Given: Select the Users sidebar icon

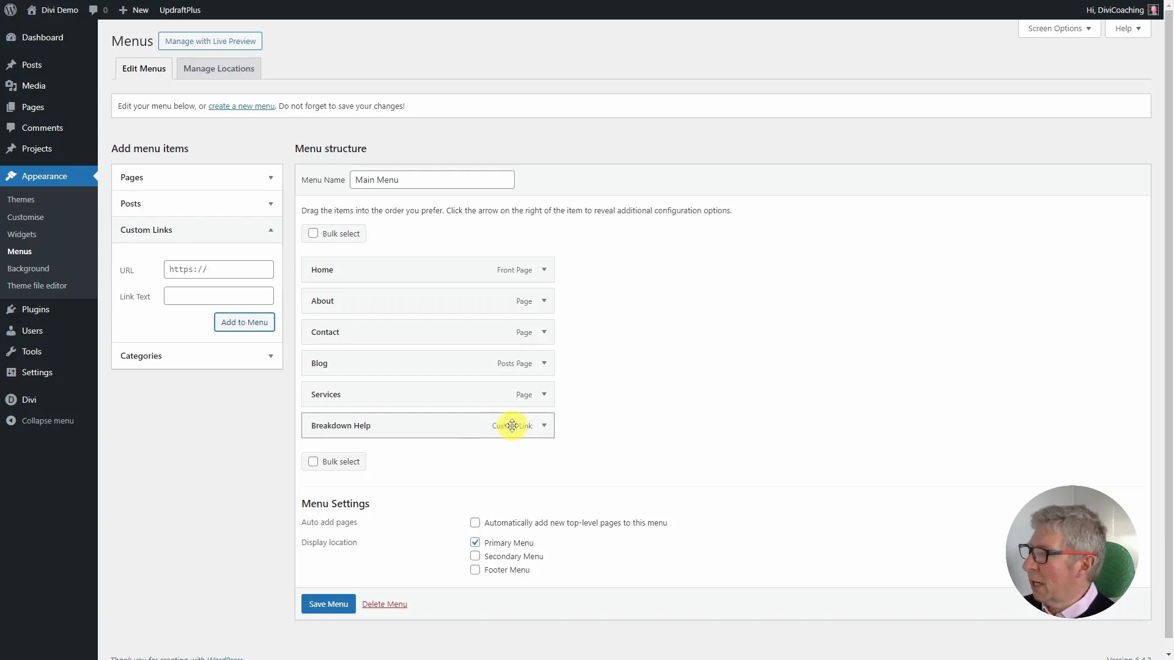Looking at the screenshot, I should pos(11,331).
